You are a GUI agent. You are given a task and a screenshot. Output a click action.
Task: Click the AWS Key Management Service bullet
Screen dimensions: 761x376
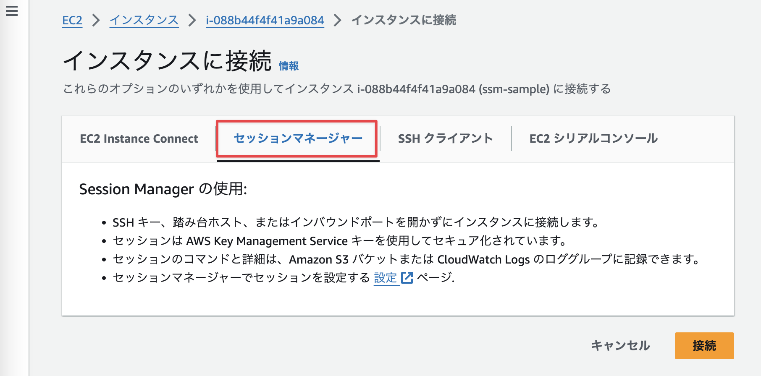(x=340, y=241)
